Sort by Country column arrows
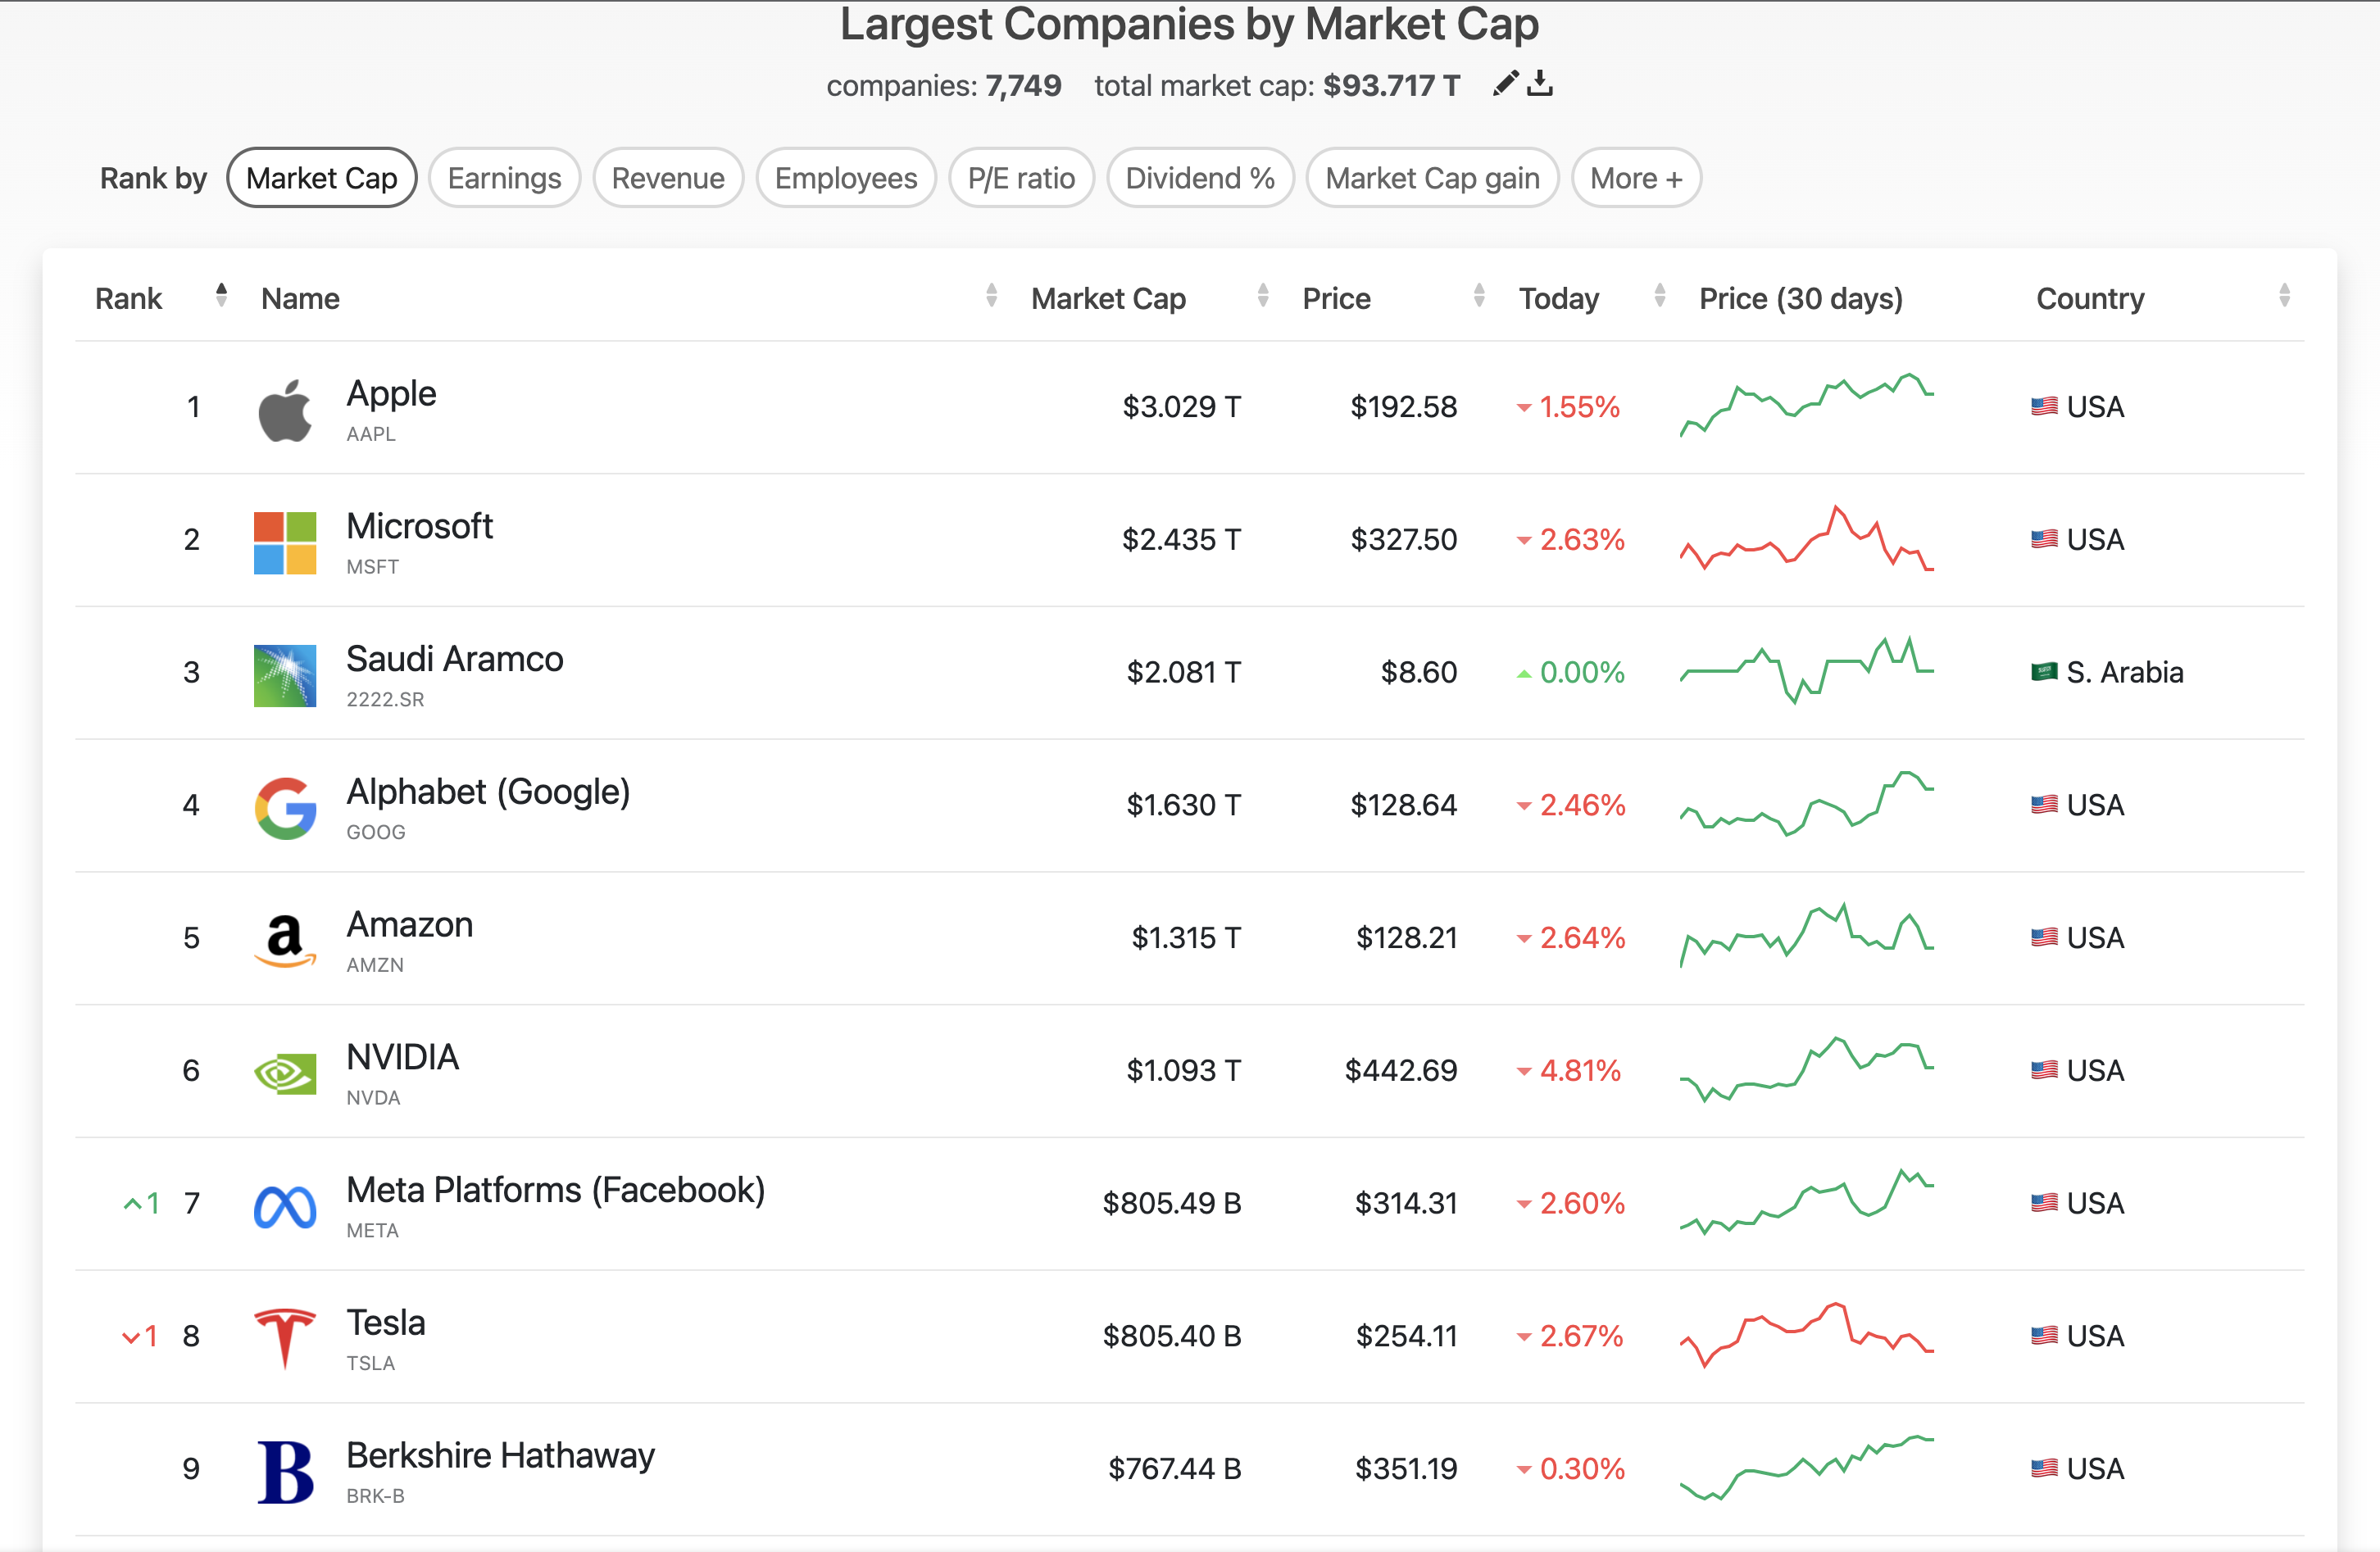Screen dimensions: 2380x1552 coord(2284,296)
